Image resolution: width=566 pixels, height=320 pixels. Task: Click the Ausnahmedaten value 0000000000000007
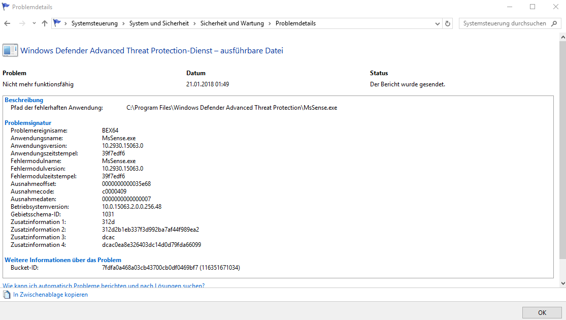point(126,199)
